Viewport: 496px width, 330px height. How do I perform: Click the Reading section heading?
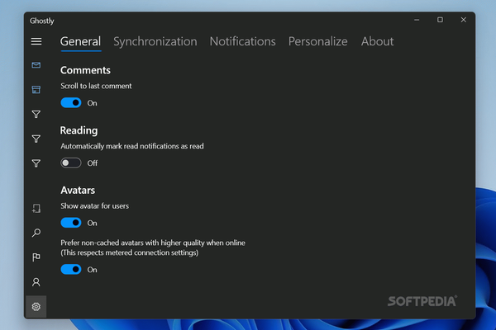(79, 130)
